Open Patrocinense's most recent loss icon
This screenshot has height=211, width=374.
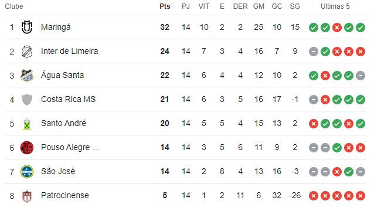point(361,196)
